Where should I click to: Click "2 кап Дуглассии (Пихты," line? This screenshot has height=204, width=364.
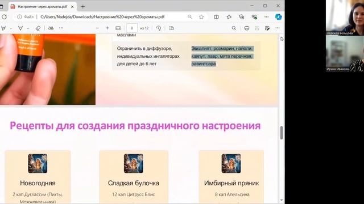(38, 194)
